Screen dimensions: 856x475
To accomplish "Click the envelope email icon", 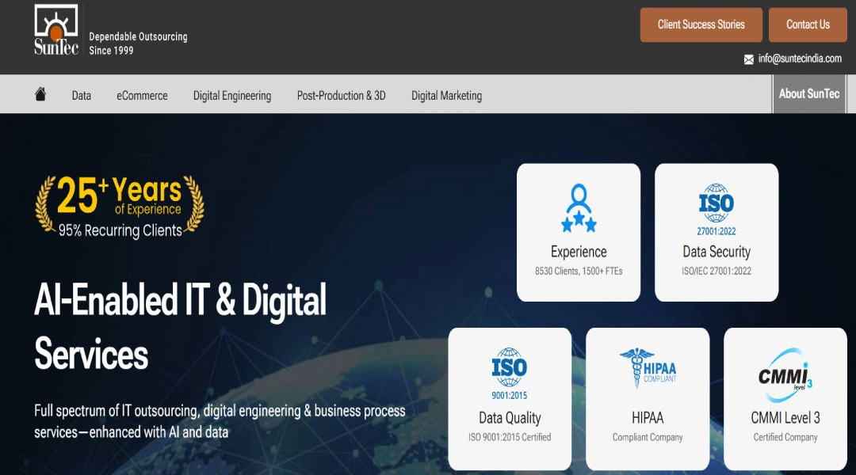I will (748, 59).
